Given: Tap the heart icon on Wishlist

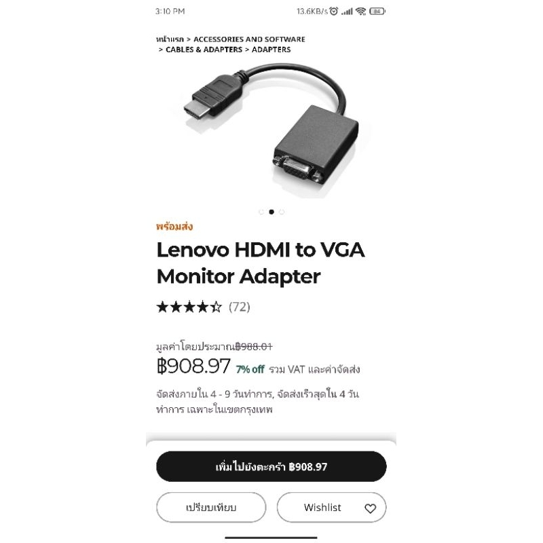Looking at the screenshot, I should point(370,508).
